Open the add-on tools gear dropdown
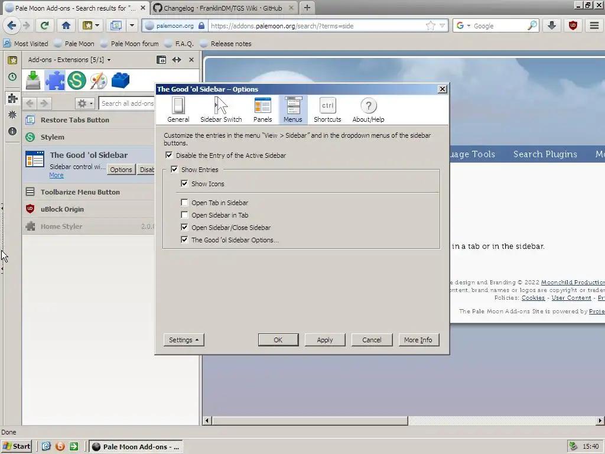Viewport: 605px width, 454px height. pyautogui.click(x=84, y=103)
